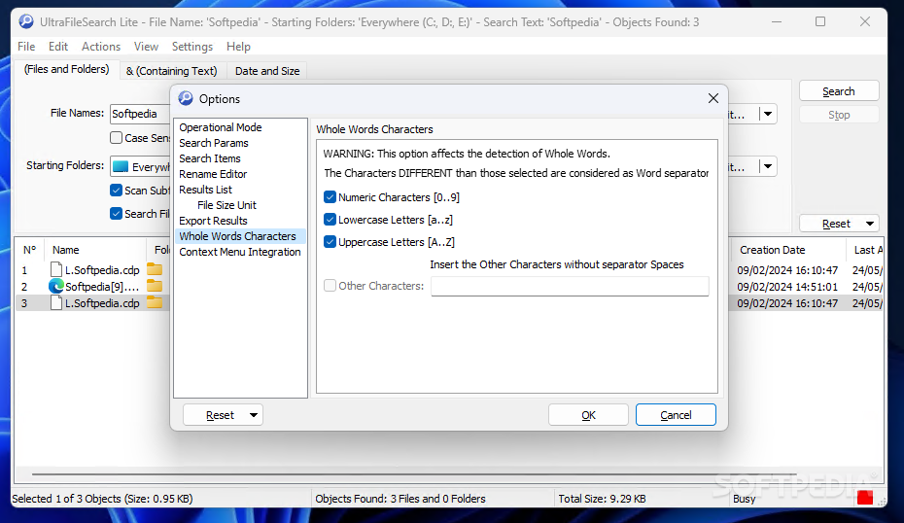This screenshot has height=523, width=904.
Task: Open the File menu
Action: pyautogui.click(x=26, y=46)
